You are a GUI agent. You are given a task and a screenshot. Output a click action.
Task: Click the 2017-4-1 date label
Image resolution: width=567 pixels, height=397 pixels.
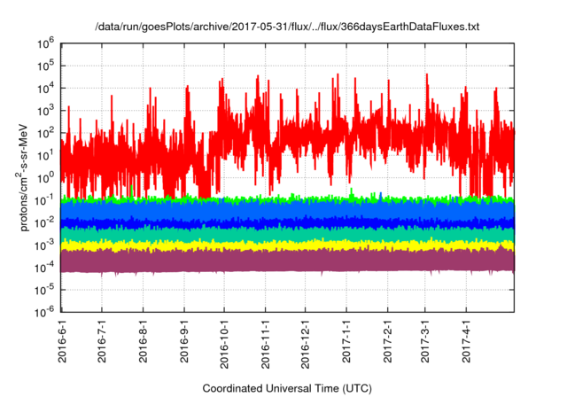tap(466, 340)
